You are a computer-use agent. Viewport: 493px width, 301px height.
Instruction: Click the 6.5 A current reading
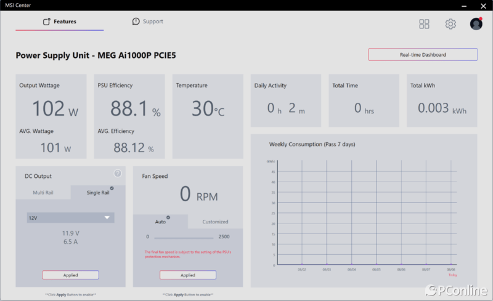[70, 242]
